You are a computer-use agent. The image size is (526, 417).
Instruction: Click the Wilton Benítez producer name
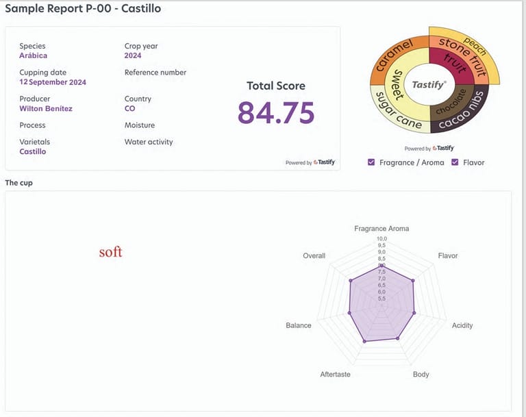point(46,109)
